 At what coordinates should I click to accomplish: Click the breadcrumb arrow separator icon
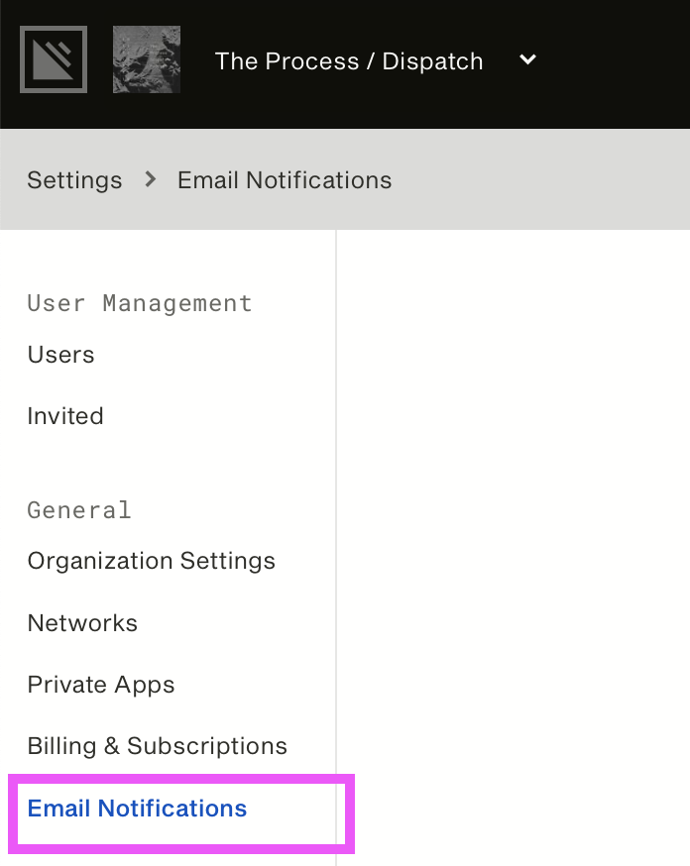[150, 179]
